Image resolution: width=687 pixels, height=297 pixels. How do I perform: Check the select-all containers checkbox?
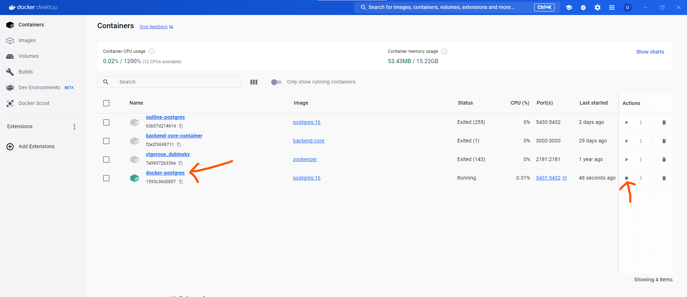[x=106, y=103]
